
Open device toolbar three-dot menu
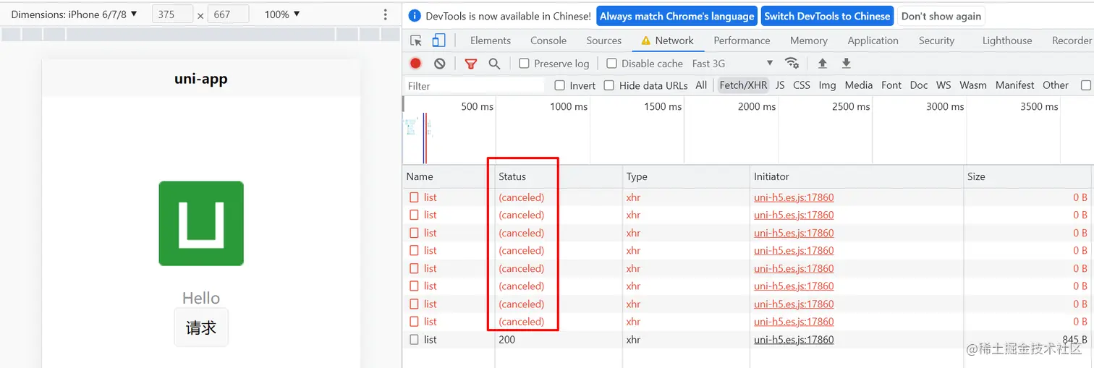point(385,14)
